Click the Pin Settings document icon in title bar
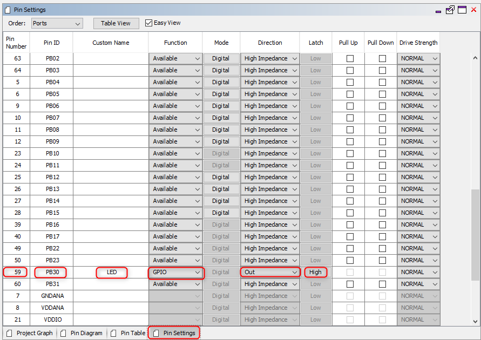This screenshot has width=481, height=340. 8,10
